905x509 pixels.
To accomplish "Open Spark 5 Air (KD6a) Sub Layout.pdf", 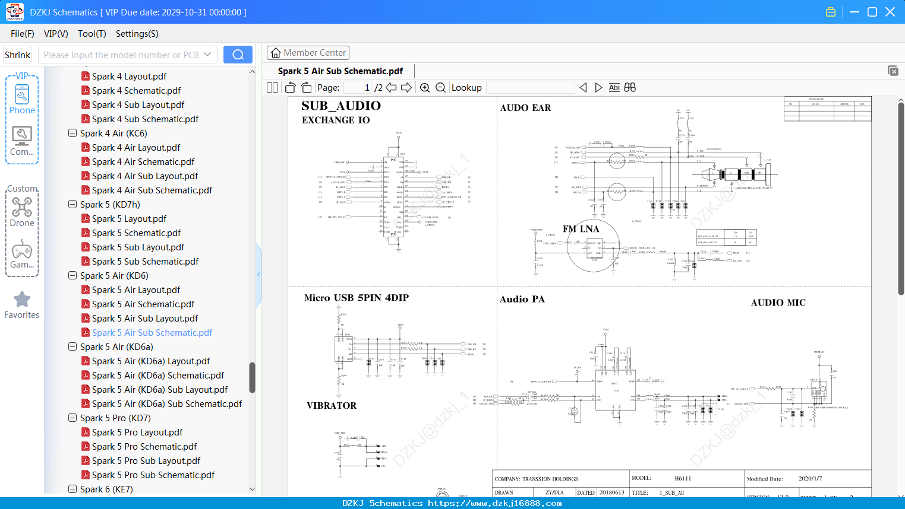I will (160, 390).
